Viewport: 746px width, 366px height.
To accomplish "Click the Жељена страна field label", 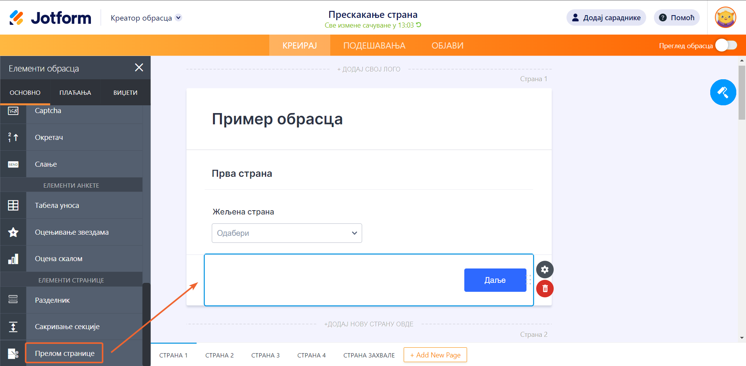I will click(x=243, y=212).
